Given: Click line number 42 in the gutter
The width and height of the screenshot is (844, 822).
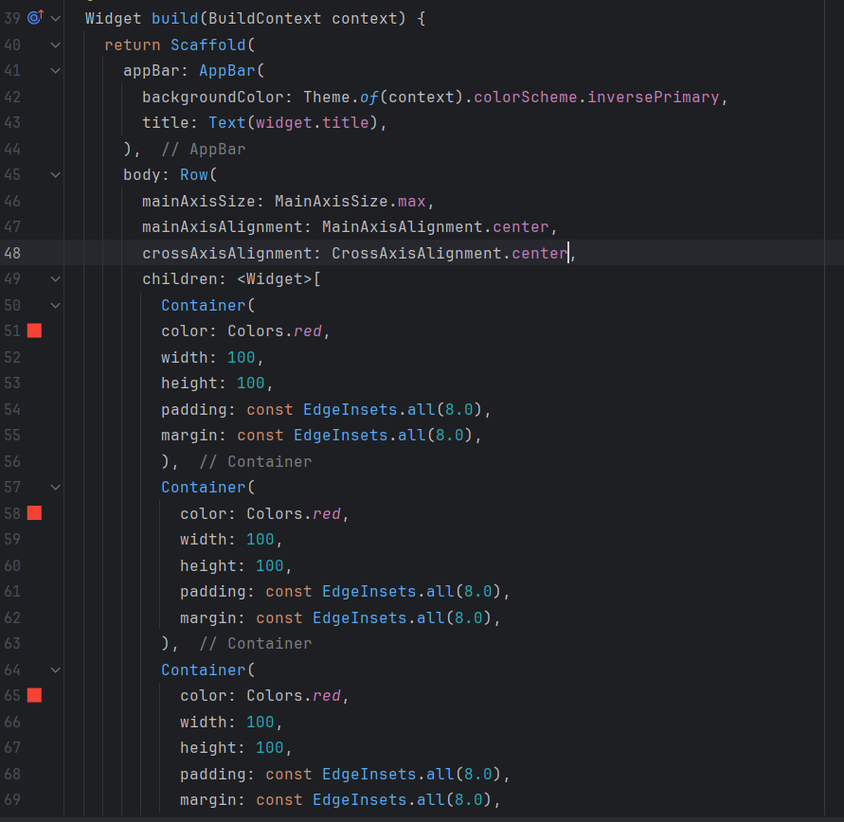Looking at the screenshot, I should (12, 97).
